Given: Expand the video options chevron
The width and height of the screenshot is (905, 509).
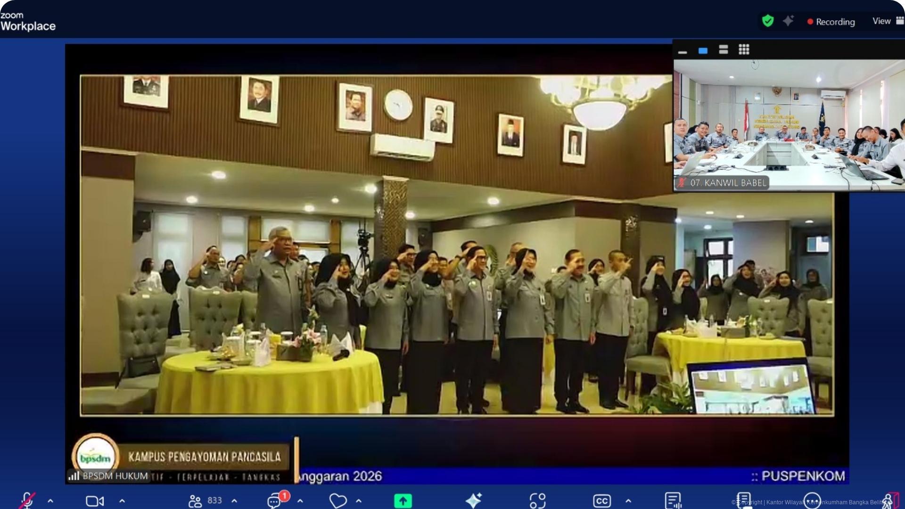Looking at the screenshot, I should coord(122,501).
